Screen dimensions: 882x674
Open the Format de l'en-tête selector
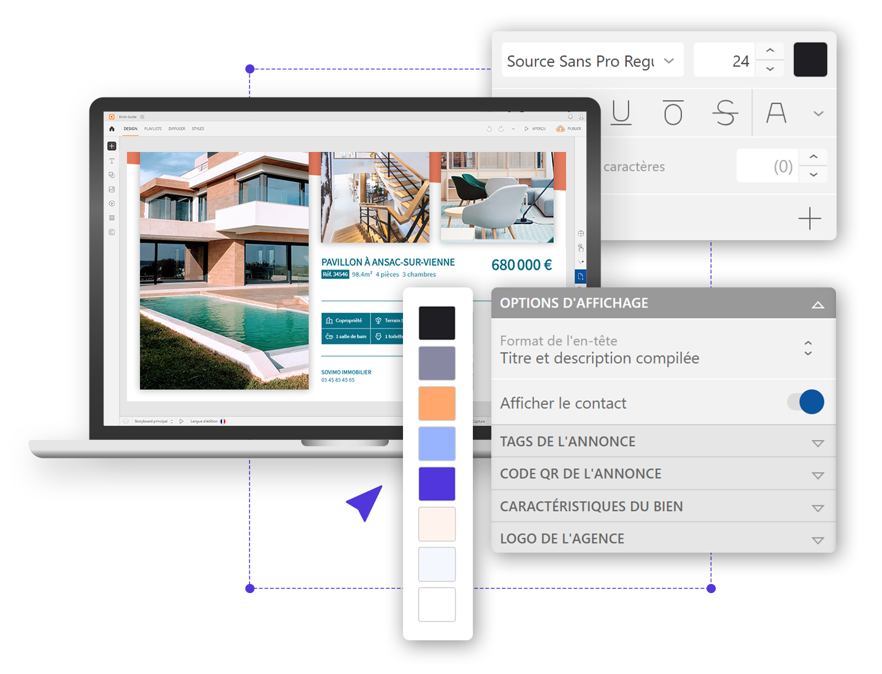664,349
